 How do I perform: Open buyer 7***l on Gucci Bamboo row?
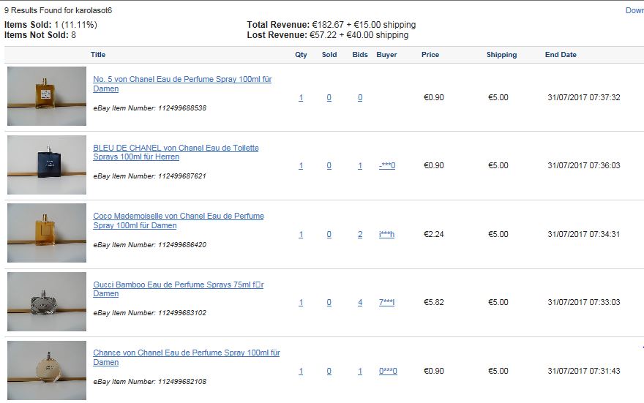pos(386,303)
